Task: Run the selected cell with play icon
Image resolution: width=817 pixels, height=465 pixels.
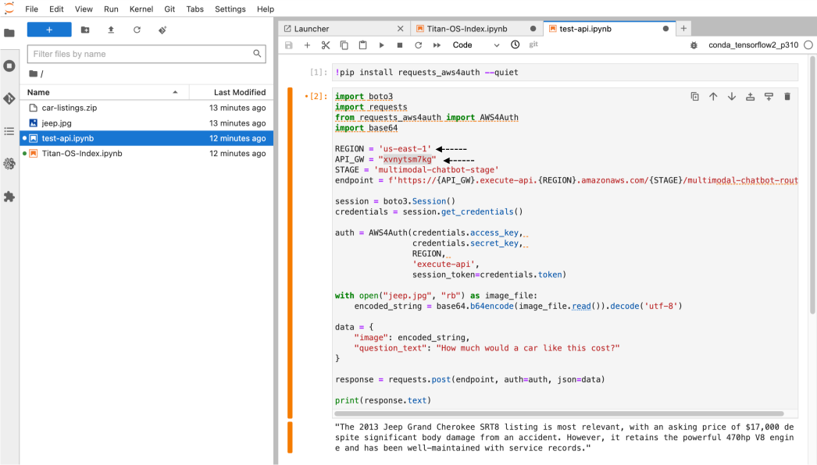Action: tap(381, 45)
